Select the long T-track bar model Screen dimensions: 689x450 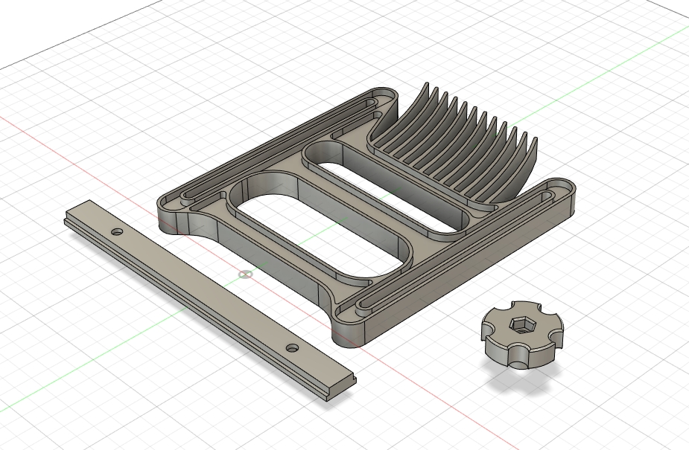pos(209,301)
